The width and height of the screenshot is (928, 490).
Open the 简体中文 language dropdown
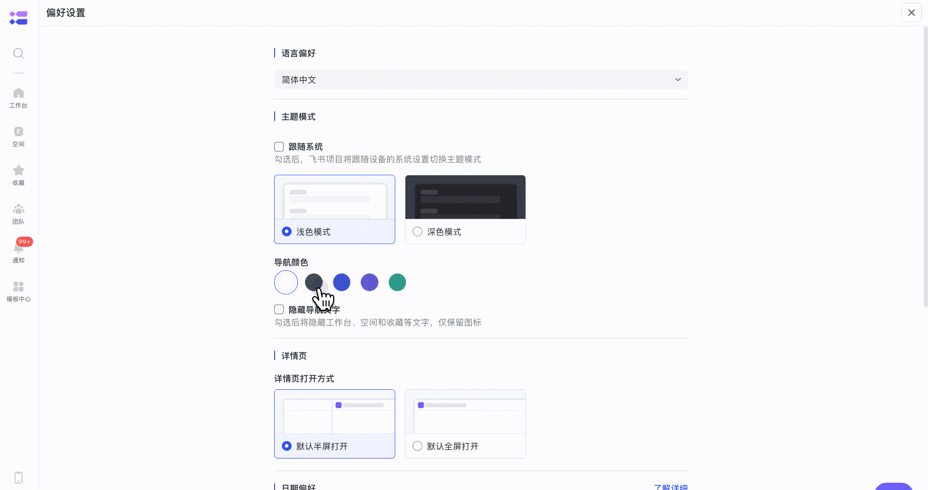481,79
